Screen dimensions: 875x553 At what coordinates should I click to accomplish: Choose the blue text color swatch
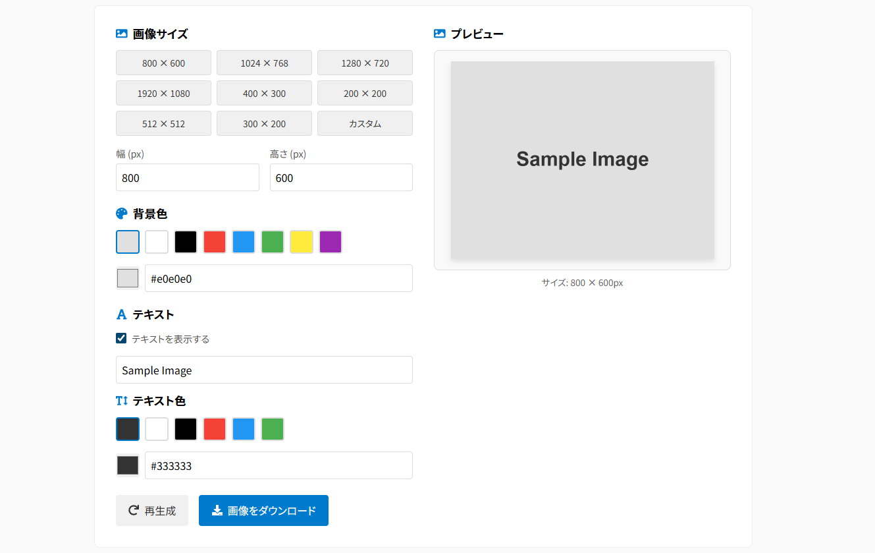coord(244,429)
